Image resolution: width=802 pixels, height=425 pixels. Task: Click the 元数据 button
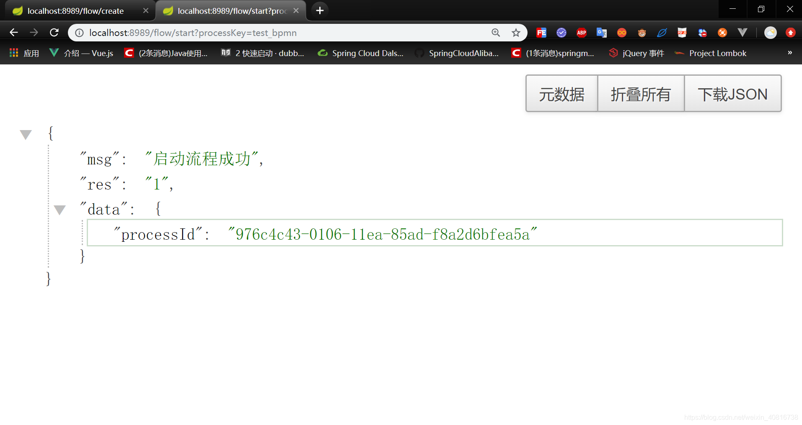point(561,94)
